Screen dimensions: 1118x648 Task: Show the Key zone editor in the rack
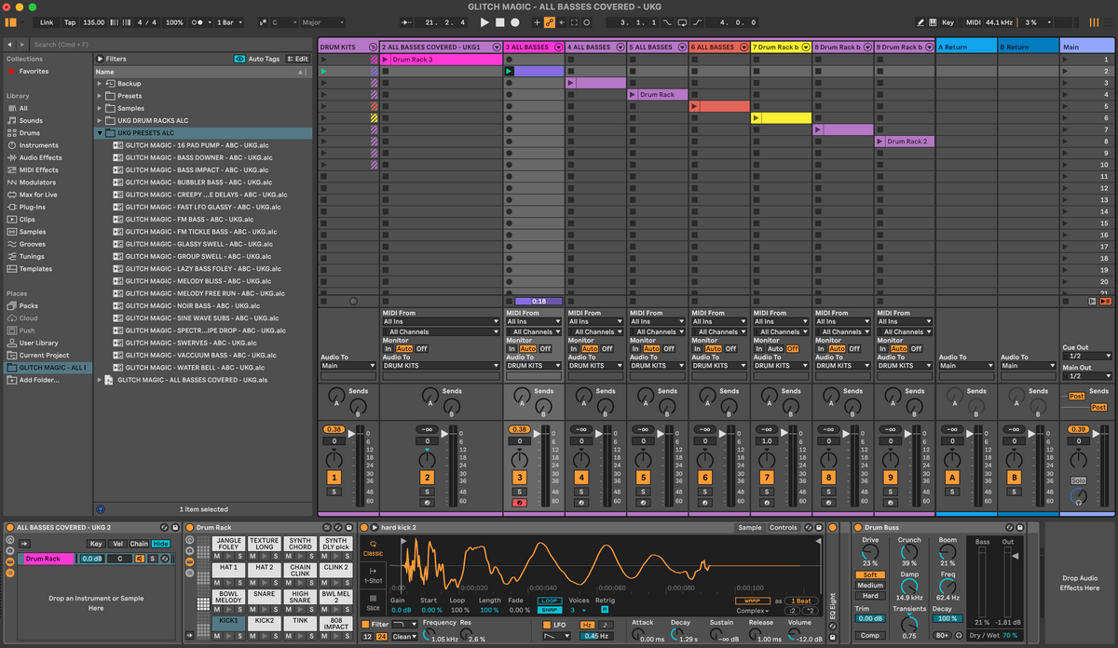pyautogui.click(x=96, y=544)
